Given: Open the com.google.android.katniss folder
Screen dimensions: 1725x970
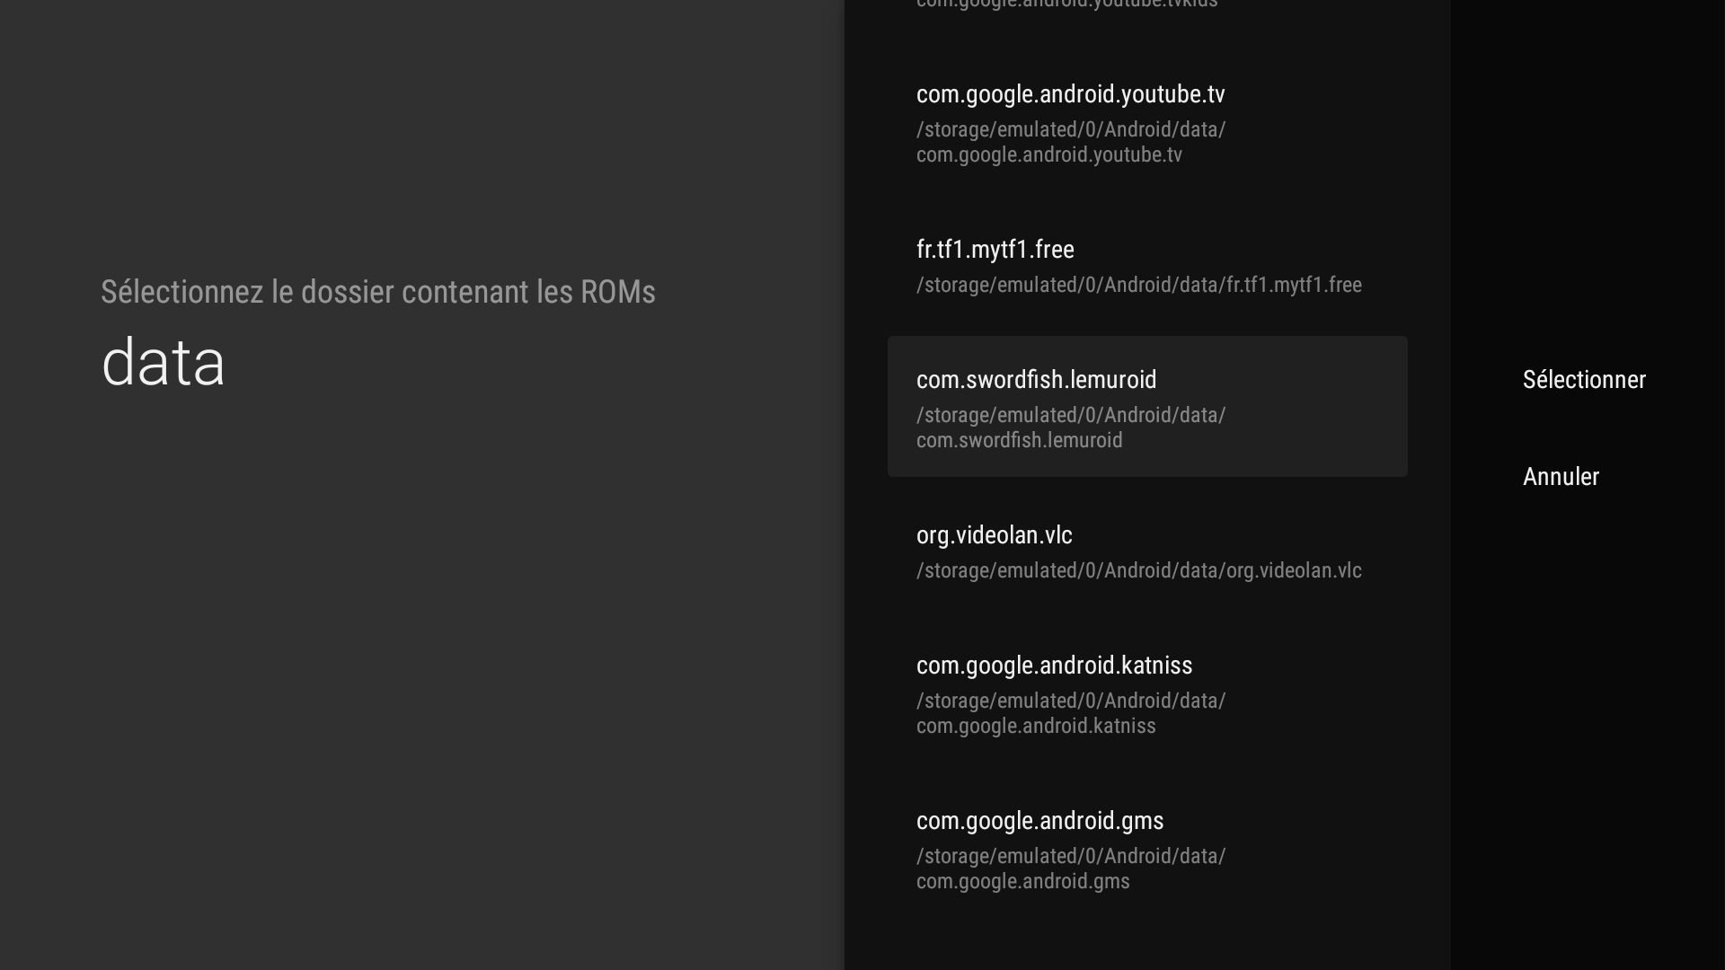Looking at the screenshot, I should click(x=1147, y=694).
